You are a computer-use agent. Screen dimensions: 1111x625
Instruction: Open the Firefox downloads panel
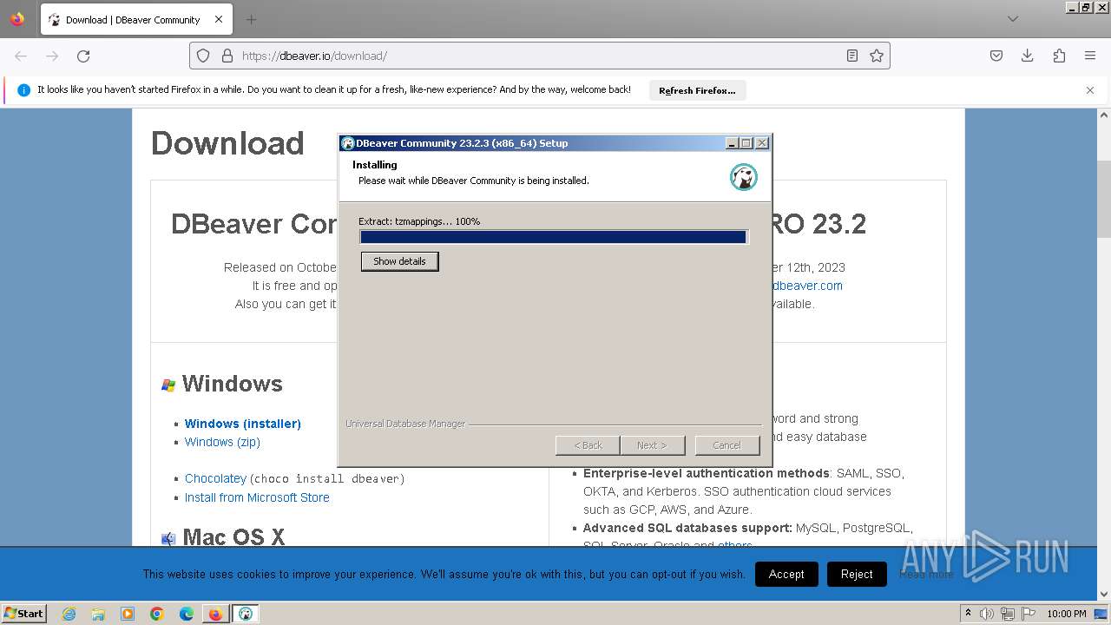pyautogui.click(x=1028, y=56)
